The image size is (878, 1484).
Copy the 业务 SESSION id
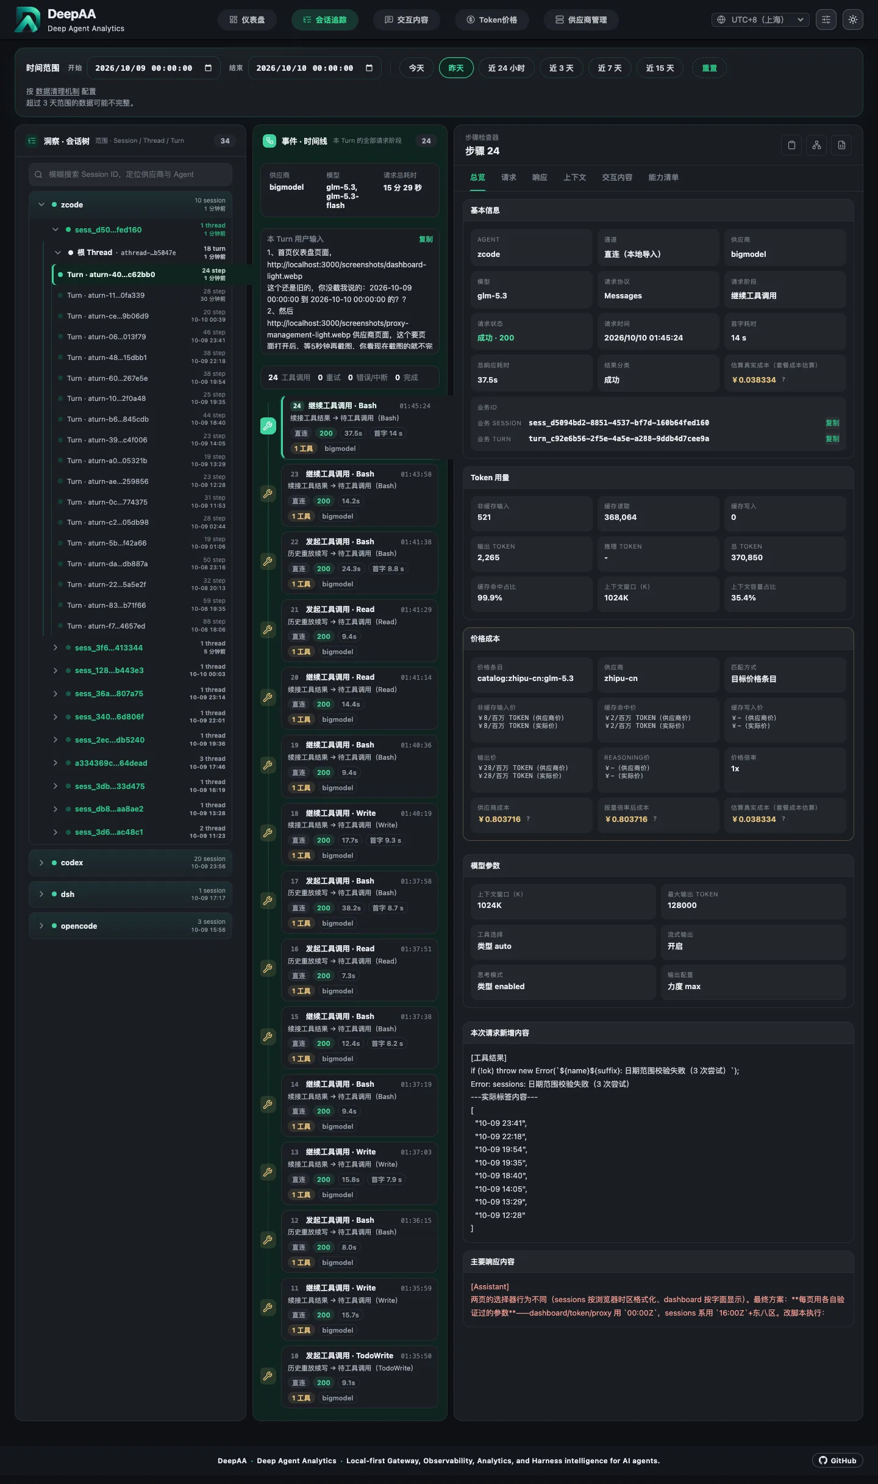832,423
